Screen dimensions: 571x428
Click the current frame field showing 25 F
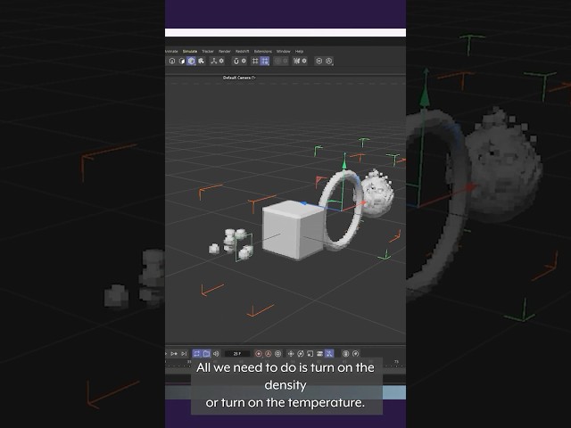click(237, 354)
